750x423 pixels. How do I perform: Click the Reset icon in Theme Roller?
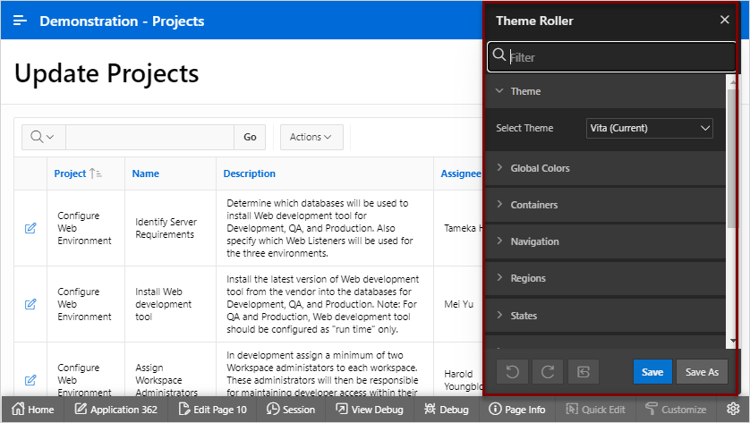coord(583,372)
